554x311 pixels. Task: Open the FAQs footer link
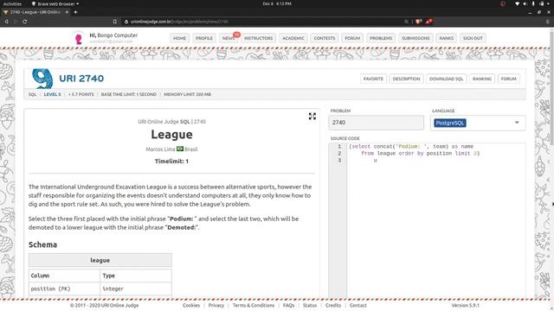click(288, 305)
